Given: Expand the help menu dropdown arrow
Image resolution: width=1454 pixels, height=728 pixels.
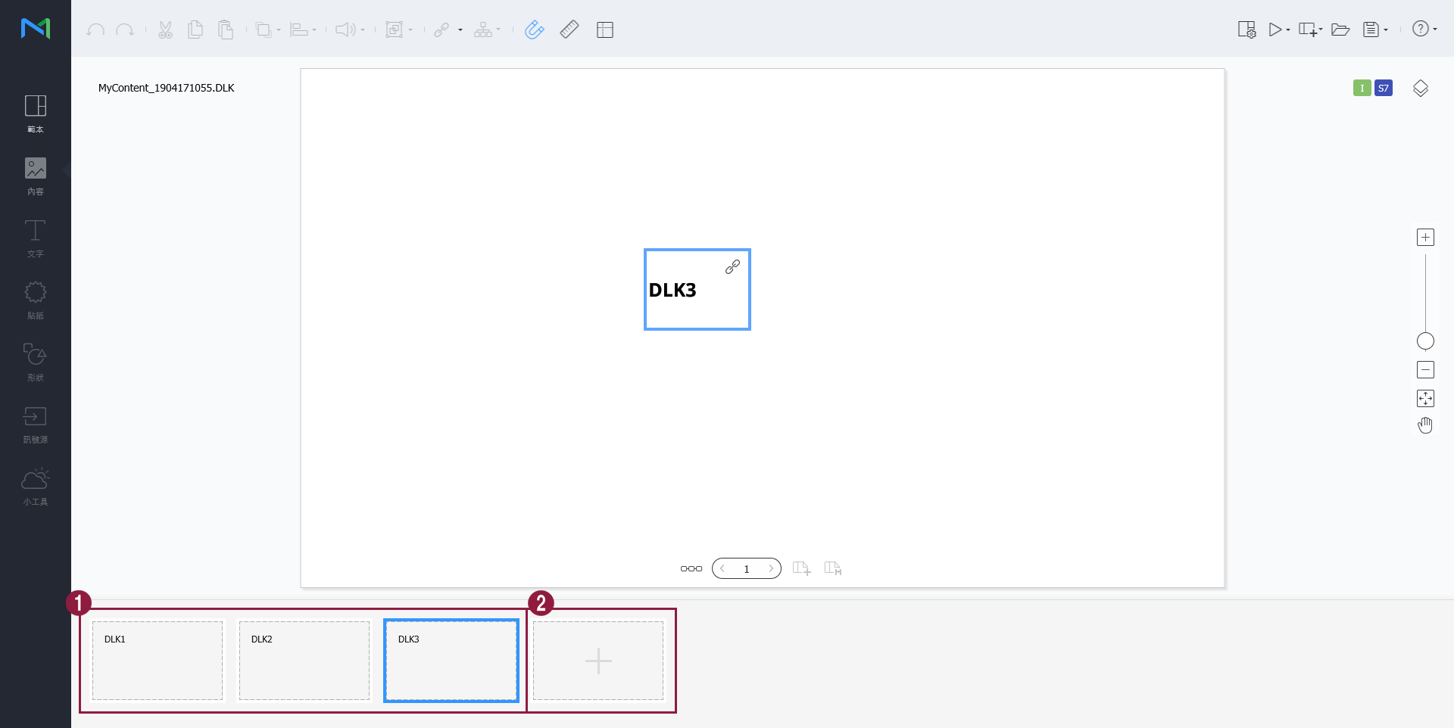Looking at the screenshot, I should point(1435,30).
